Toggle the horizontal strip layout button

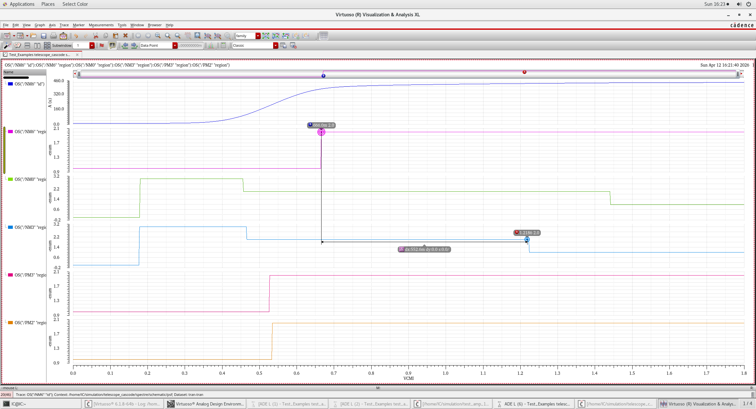coord(27,45)
